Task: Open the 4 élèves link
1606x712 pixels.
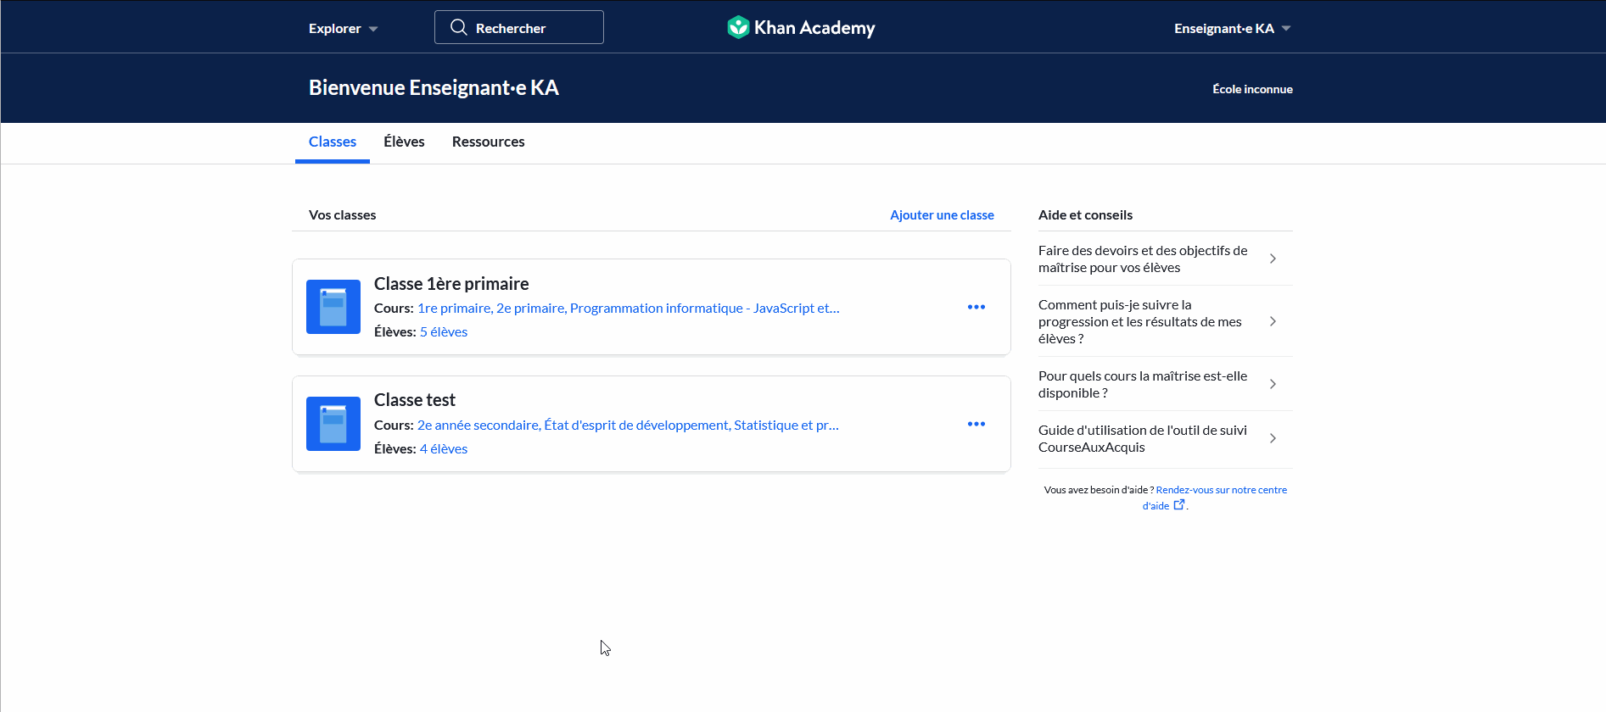Action: coord(444,448)
